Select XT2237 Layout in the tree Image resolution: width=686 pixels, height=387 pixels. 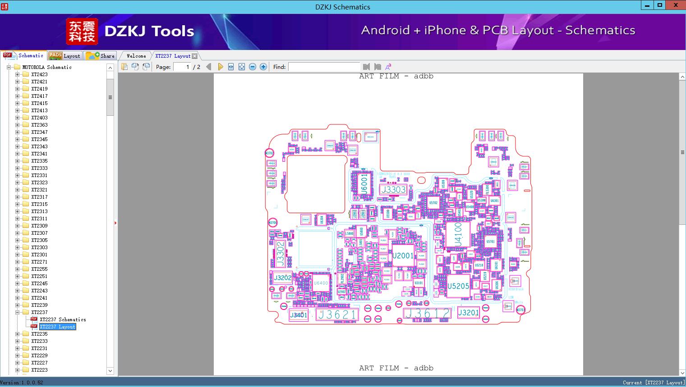pyautogui.click(x=58, y=327)
